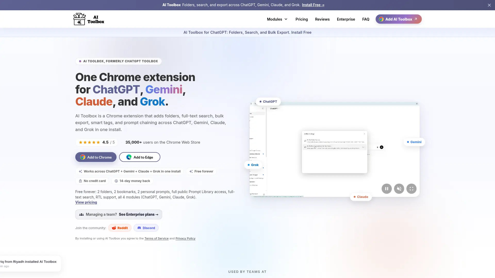Go to Reviews section

click(x=322, y=19)
